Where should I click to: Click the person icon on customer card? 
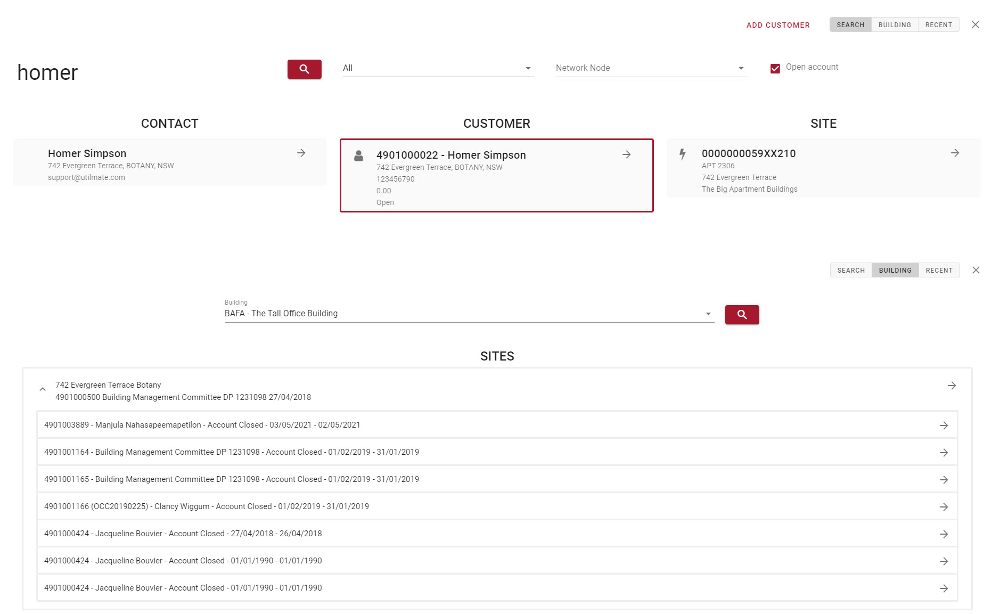tap(359, 155)
